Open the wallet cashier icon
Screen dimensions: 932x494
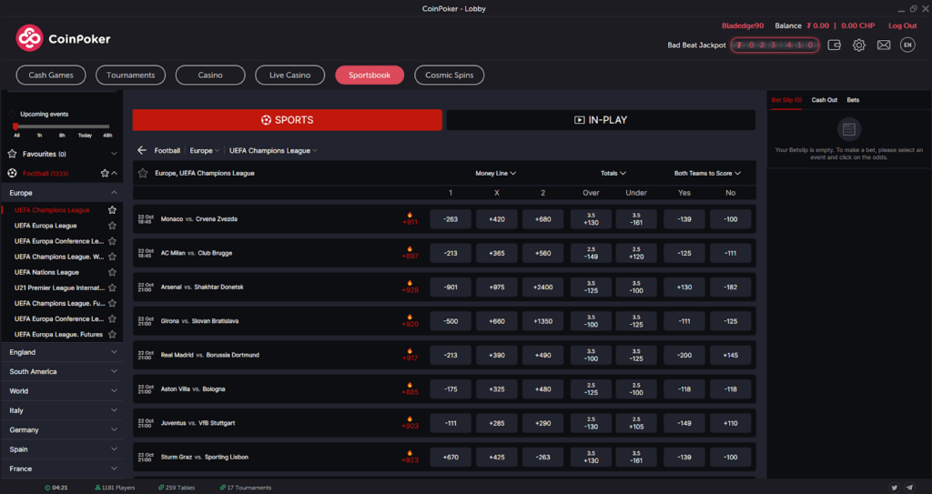[834, 45]
